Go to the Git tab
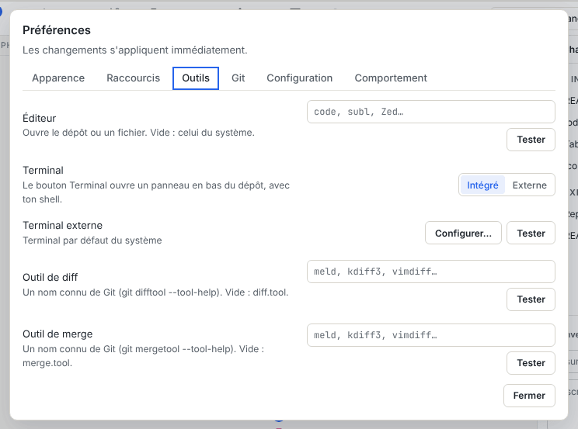Screen dimensions: 578x429 239,78
